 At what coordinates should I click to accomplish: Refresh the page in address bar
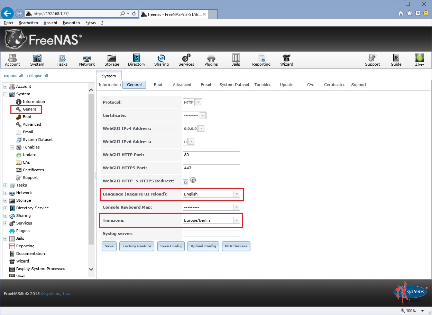coord(134,13)
